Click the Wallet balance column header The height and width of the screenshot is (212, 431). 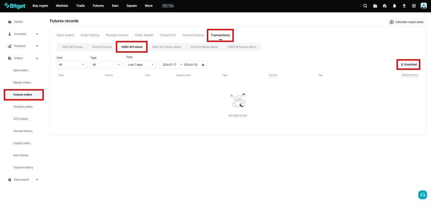click(x=410, y=75)
